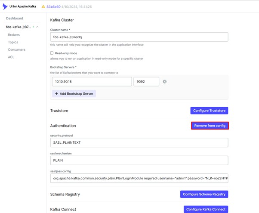
Task: Click Configure Kafka Connect button
Action: click(206, 209)
